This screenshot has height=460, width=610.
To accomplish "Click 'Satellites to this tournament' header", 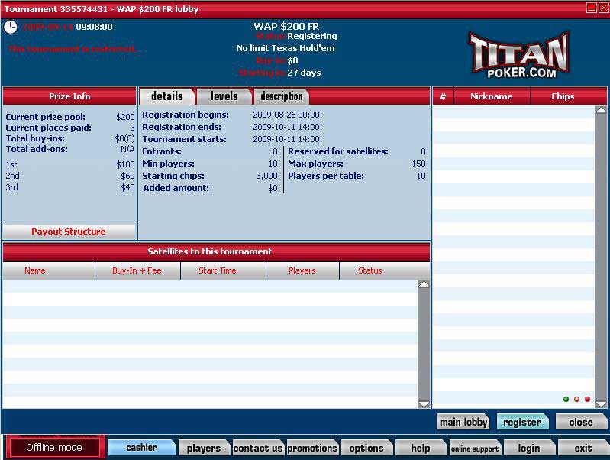I will pos(216,251).
